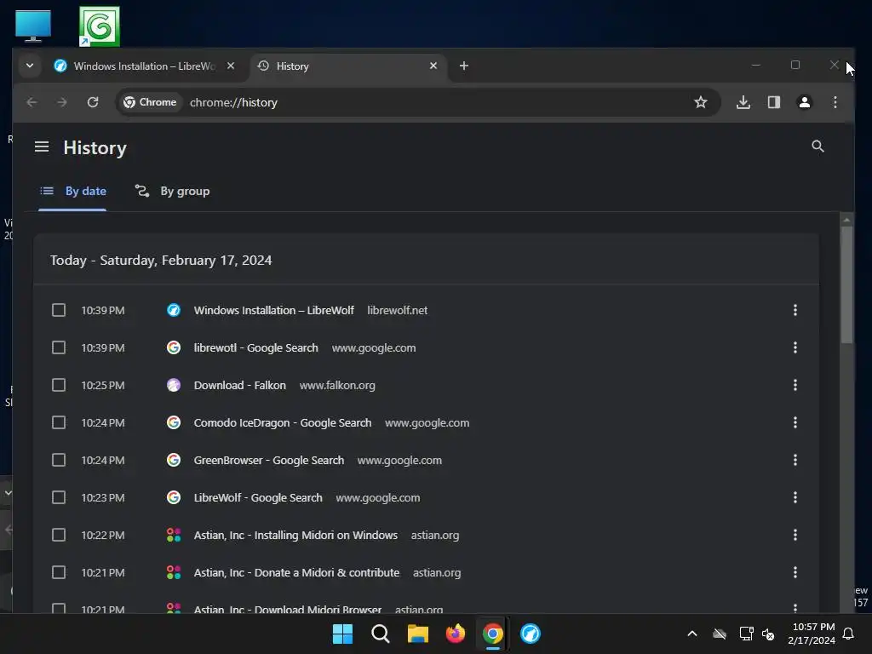This screenshot has height=654, width=872.
Task: Close the History tab
Action: point(433,66)
